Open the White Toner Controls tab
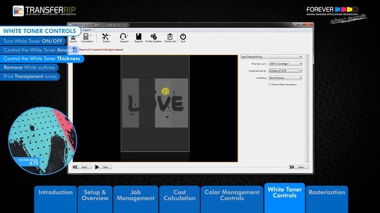Screen dimensions: 380x213 tap(285, 198)
